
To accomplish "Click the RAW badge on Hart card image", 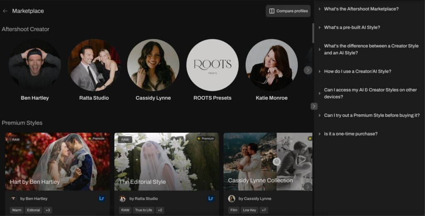I will 16,140.
